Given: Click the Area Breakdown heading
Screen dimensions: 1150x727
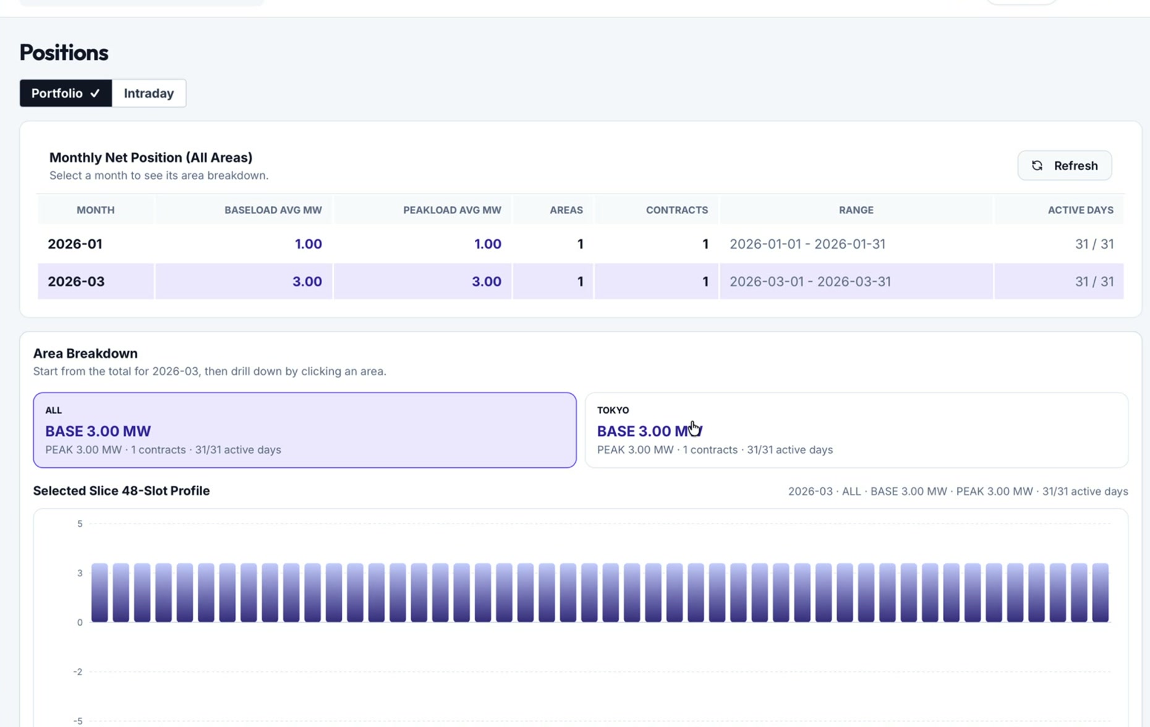Looking at the screenshot, I should [x=85, y=353].
